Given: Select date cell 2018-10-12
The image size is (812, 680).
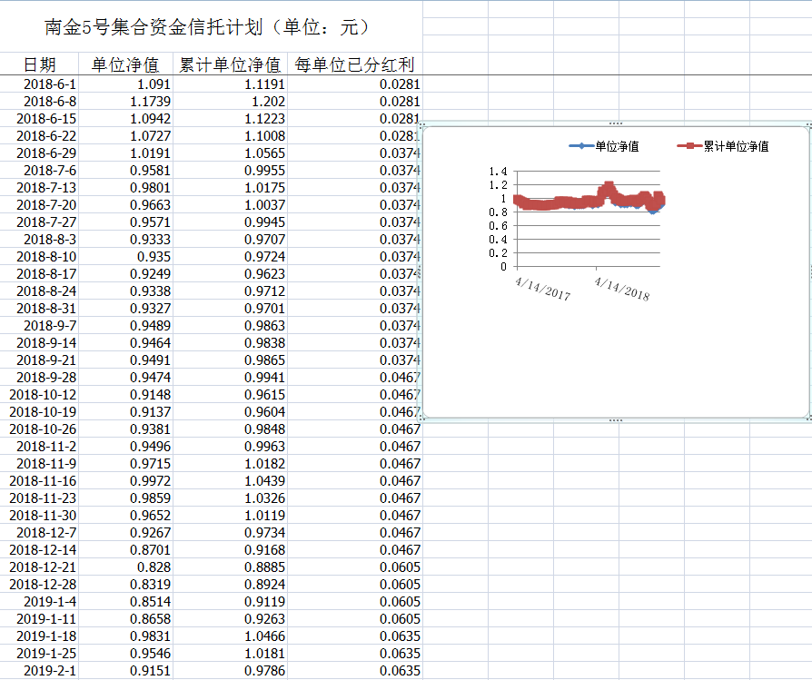Looking at the screenshot, I should [39, 394].
